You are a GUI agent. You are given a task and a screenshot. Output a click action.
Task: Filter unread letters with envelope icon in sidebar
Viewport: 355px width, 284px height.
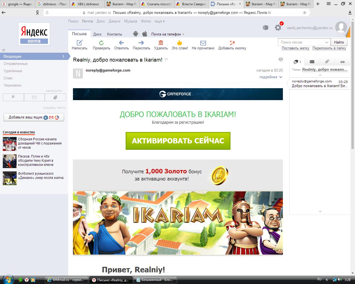[x=34, y=97]
